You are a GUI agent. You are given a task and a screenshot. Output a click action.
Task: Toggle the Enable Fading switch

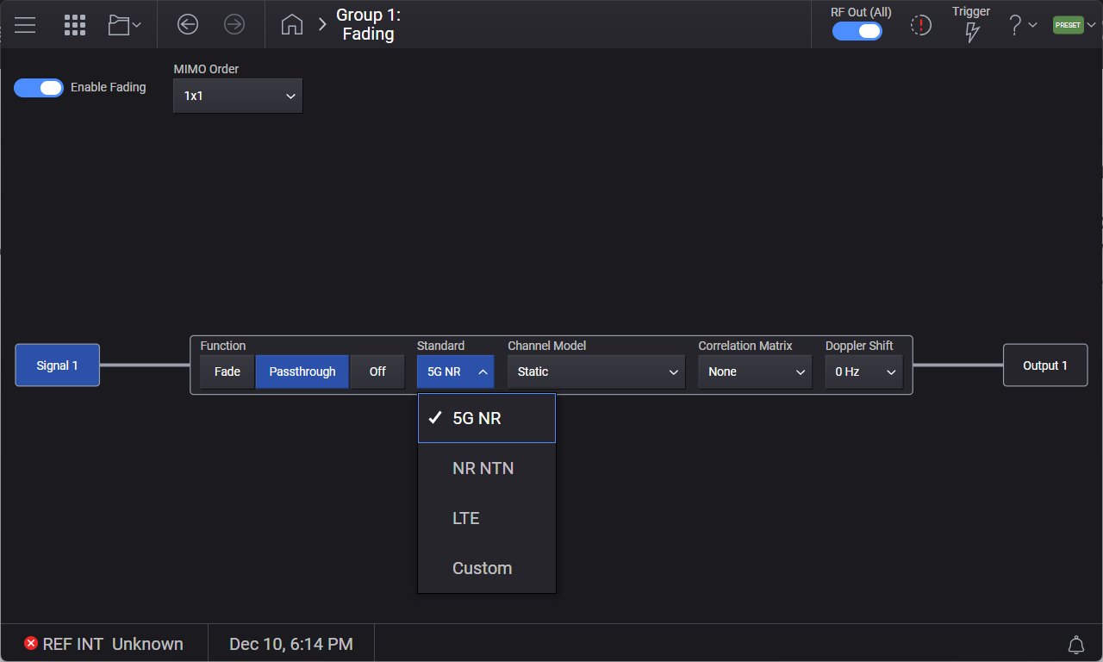click(39, 88)
